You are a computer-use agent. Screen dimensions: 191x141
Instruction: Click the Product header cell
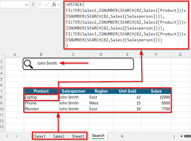pyautogui.click(x=41, y=91)
